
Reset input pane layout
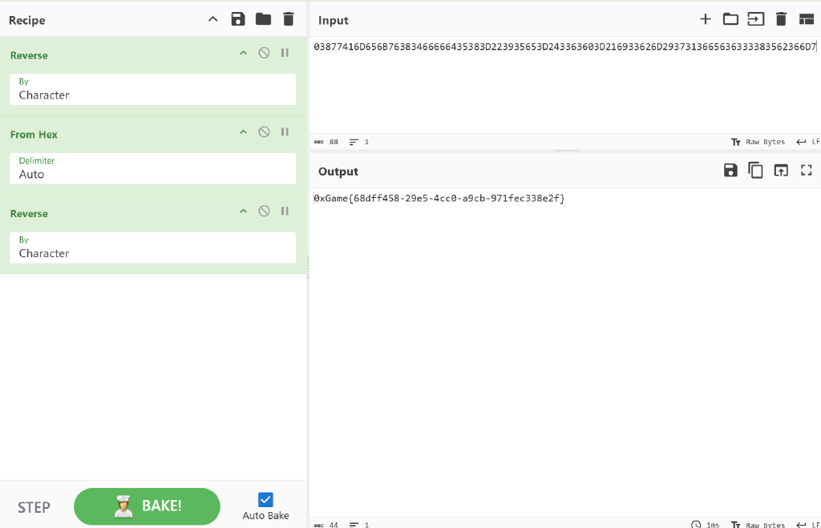pos(807,19)
